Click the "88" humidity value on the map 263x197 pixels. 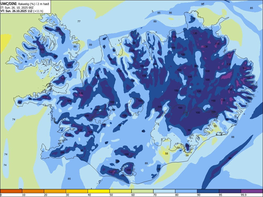click(x=233, y=137)
